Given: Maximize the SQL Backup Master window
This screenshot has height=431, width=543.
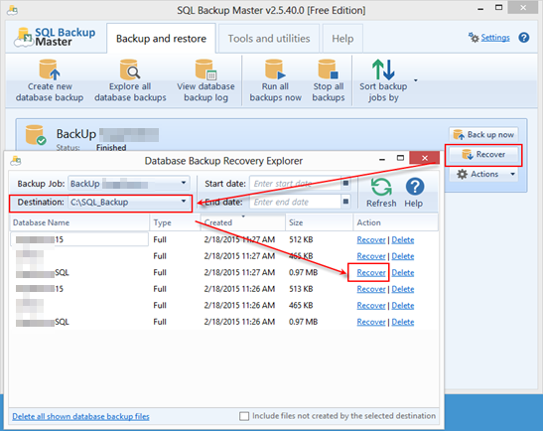Looking at the screenshot, I should (x=498, y=8).
